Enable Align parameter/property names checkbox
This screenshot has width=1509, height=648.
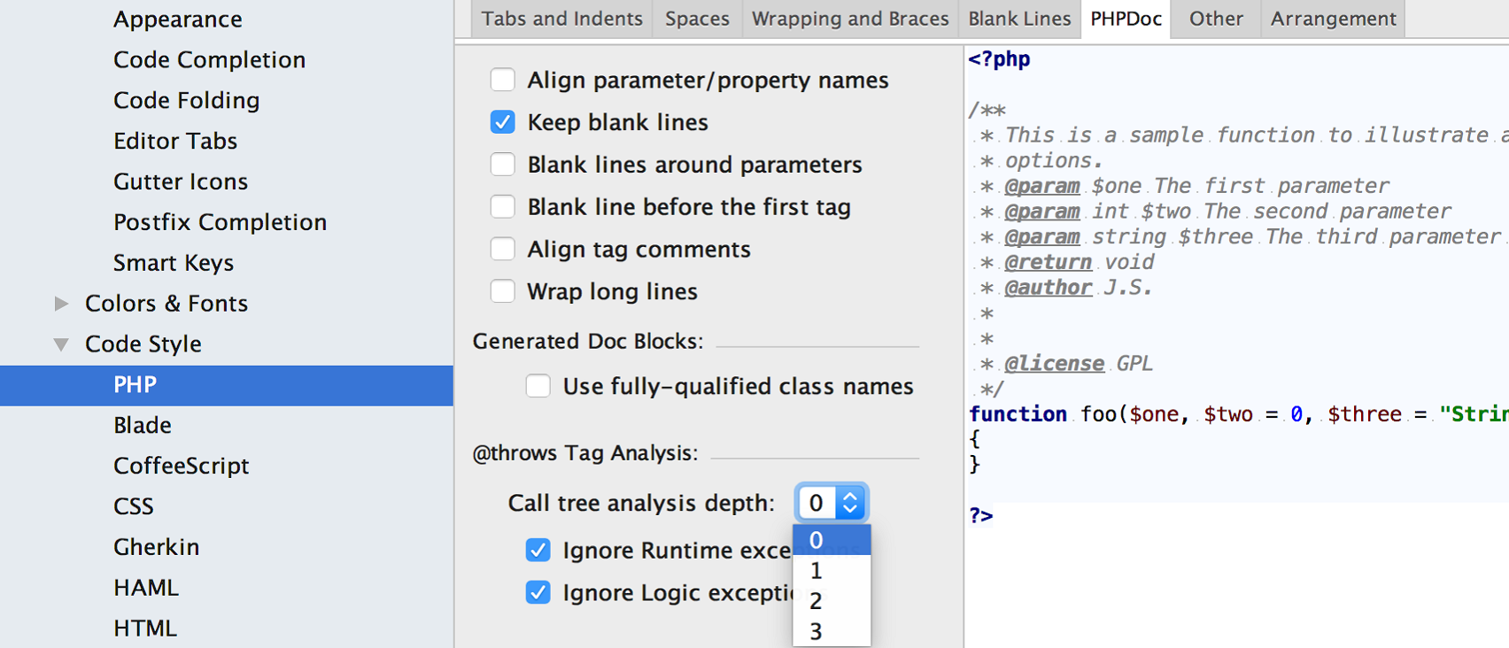coord(503,80)
